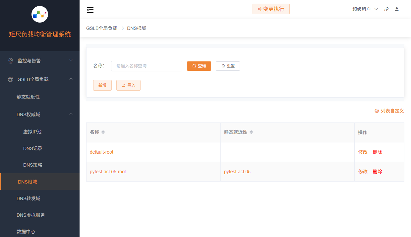Open the 超级租户 tenant dropdown
411x237 pixels.
tap(365, 9)
